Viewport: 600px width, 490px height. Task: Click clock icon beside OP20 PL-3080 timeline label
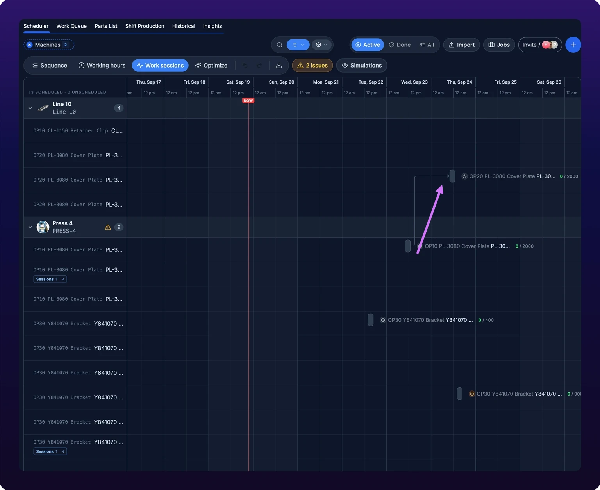[464, 176]
